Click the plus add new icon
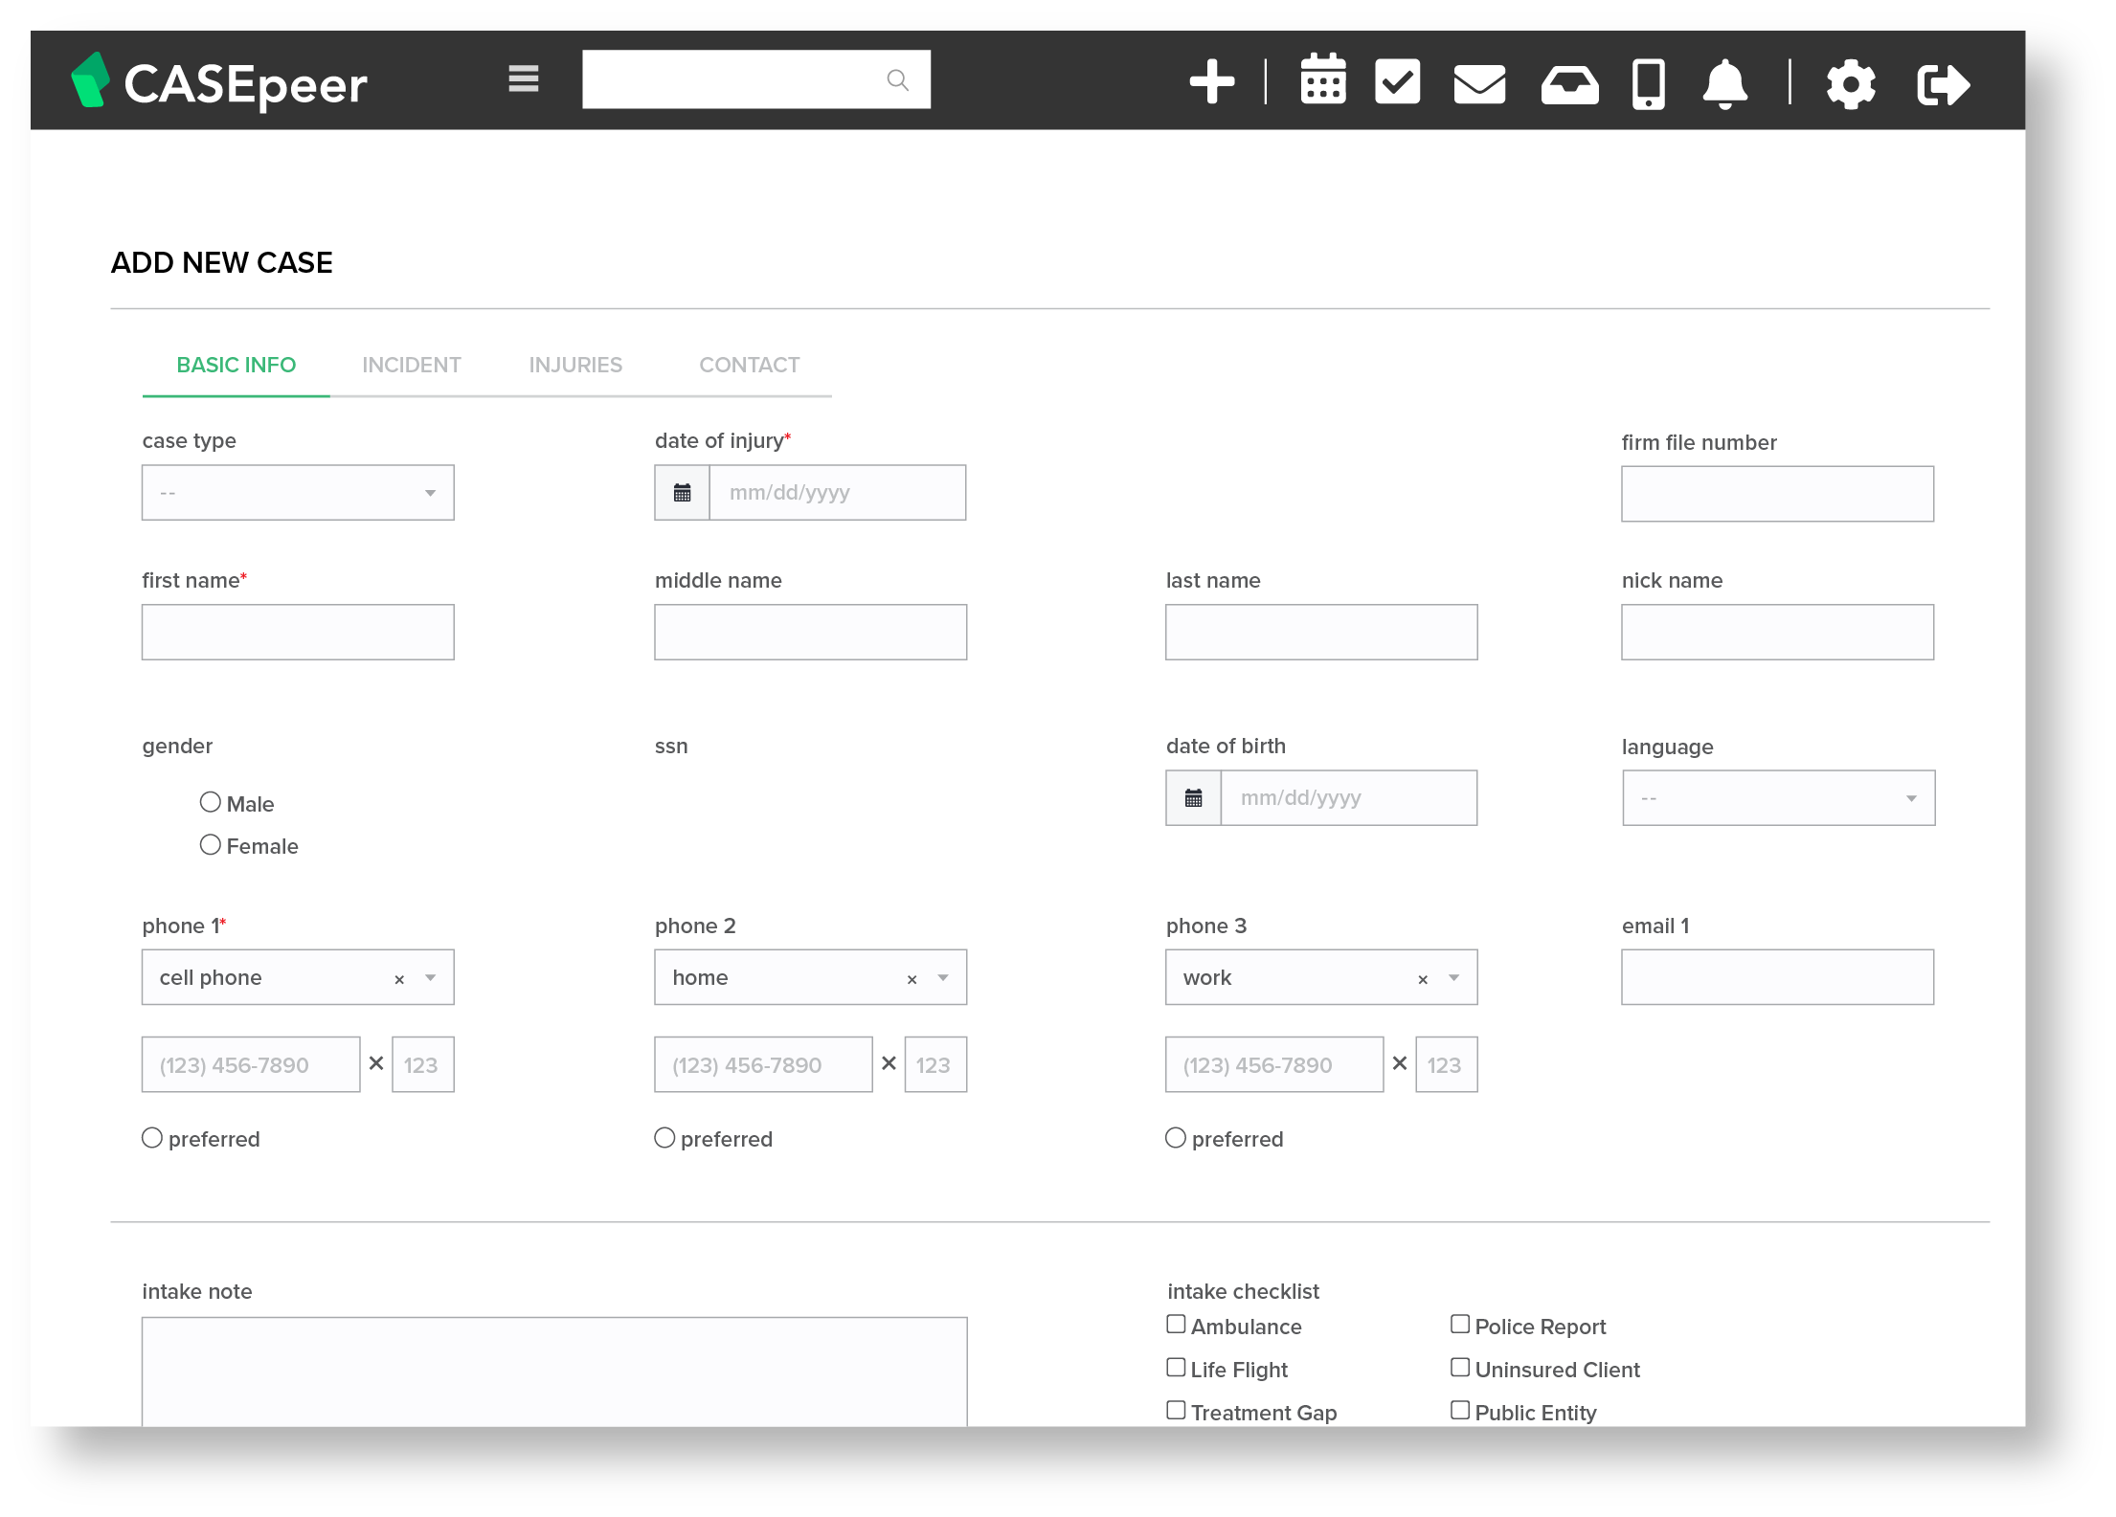 tap(1211, 82)
